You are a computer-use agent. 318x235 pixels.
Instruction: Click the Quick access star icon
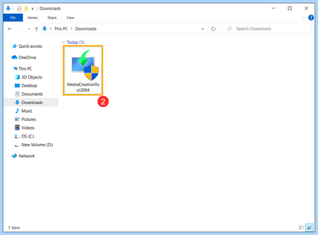14,46
